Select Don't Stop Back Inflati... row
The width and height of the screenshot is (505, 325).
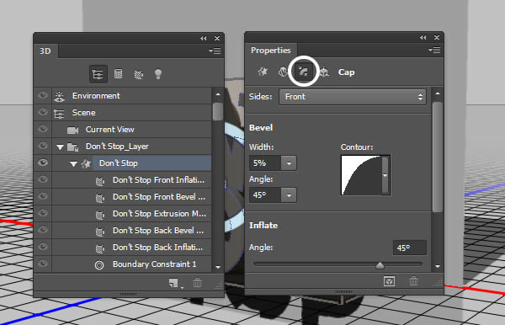[x=132, y=247]
